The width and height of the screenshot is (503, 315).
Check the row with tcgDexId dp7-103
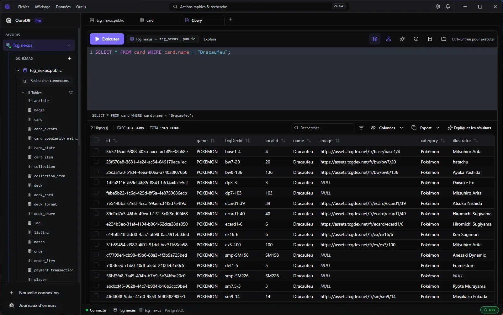click(x=96, y=193)
